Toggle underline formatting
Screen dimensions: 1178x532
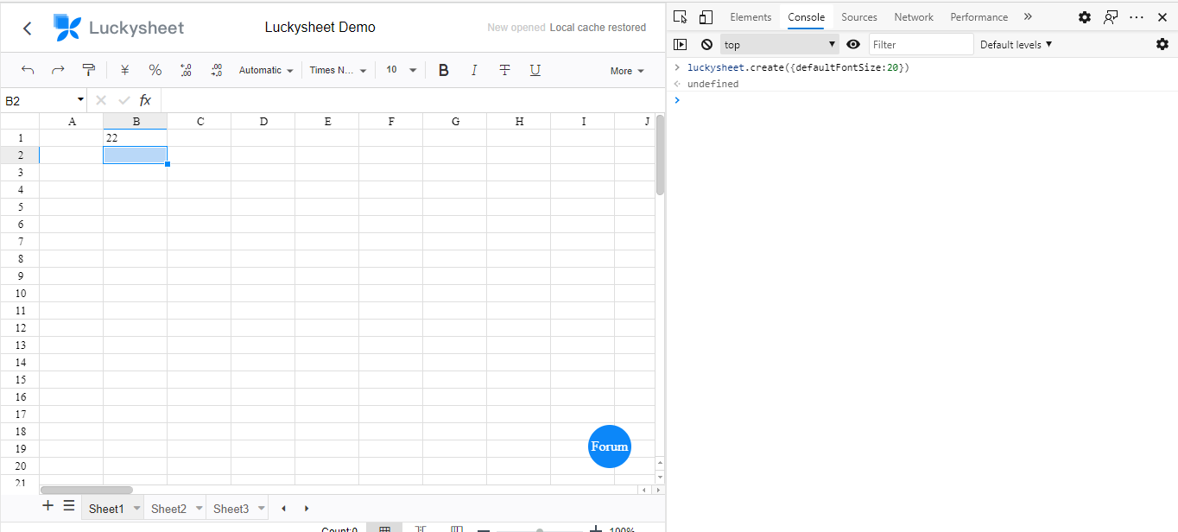coord(535,71)
